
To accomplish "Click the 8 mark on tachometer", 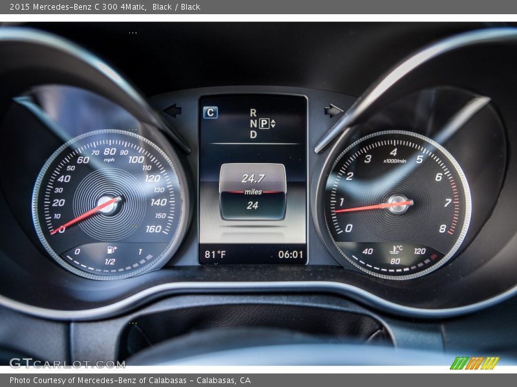I will pyautogui.click(x=443, y=228).
